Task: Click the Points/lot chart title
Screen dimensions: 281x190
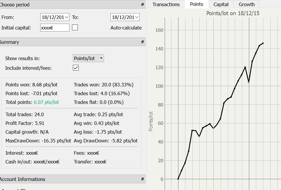Action: [233, 13]
